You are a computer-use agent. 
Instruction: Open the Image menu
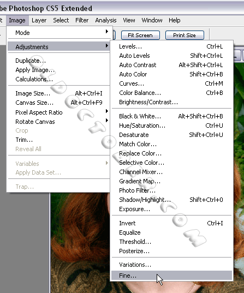click(x=17, y=20)
